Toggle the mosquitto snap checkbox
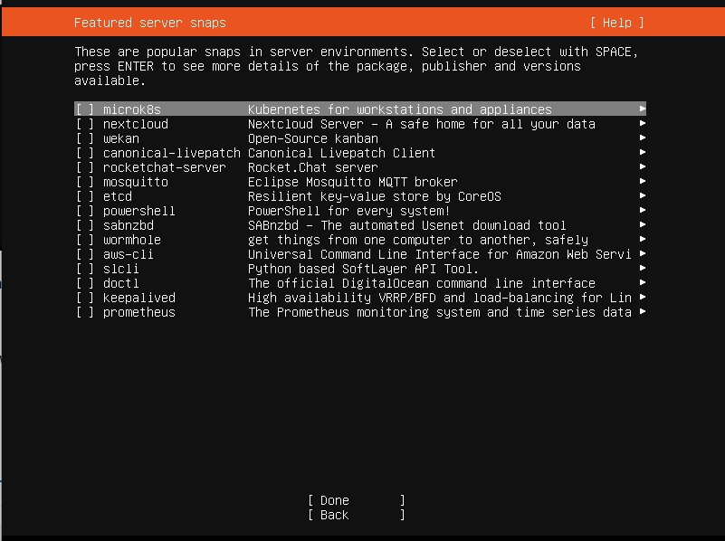Screen dimensions: 725x541 coord(85,182)
